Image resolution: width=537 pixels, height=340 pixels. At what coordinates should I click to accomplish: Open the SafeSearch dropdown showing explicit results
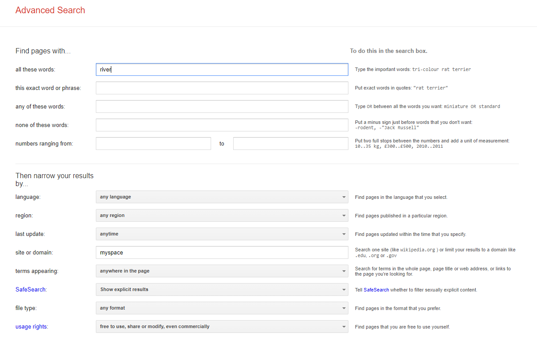point(222,290)
